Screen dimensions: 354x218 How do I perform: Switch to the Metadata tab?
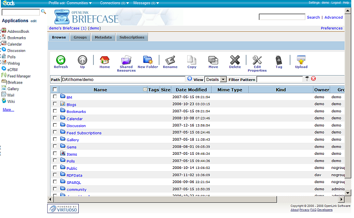click(x=103, y=38)
